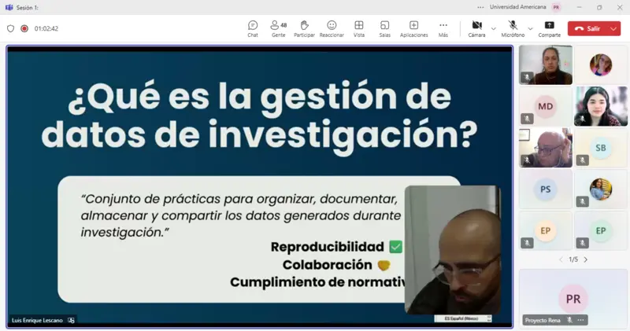
Task: Select the orange EP participant tile
Action: pyautogui.click(x=545, y=230)
